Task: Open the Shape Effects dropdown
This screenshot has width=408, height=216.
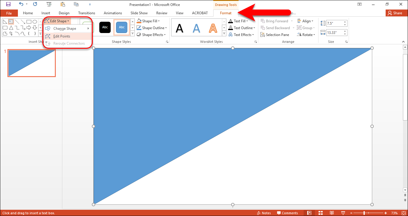Action: [151, 35]
